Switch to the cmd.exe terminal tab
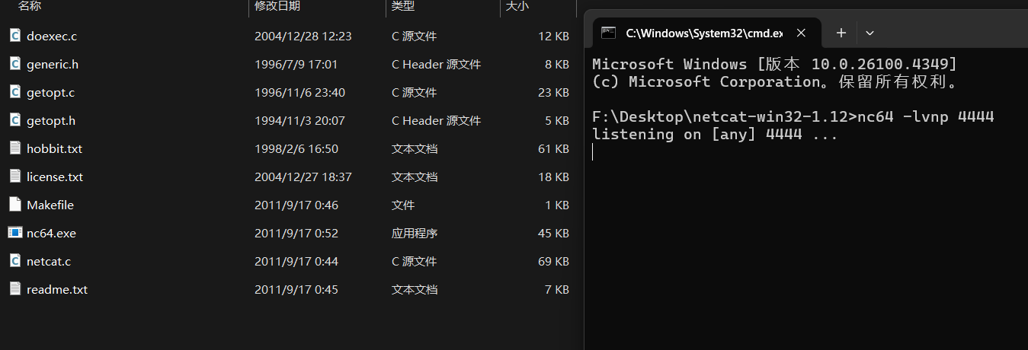1028x350 pixels. (703, 33)
